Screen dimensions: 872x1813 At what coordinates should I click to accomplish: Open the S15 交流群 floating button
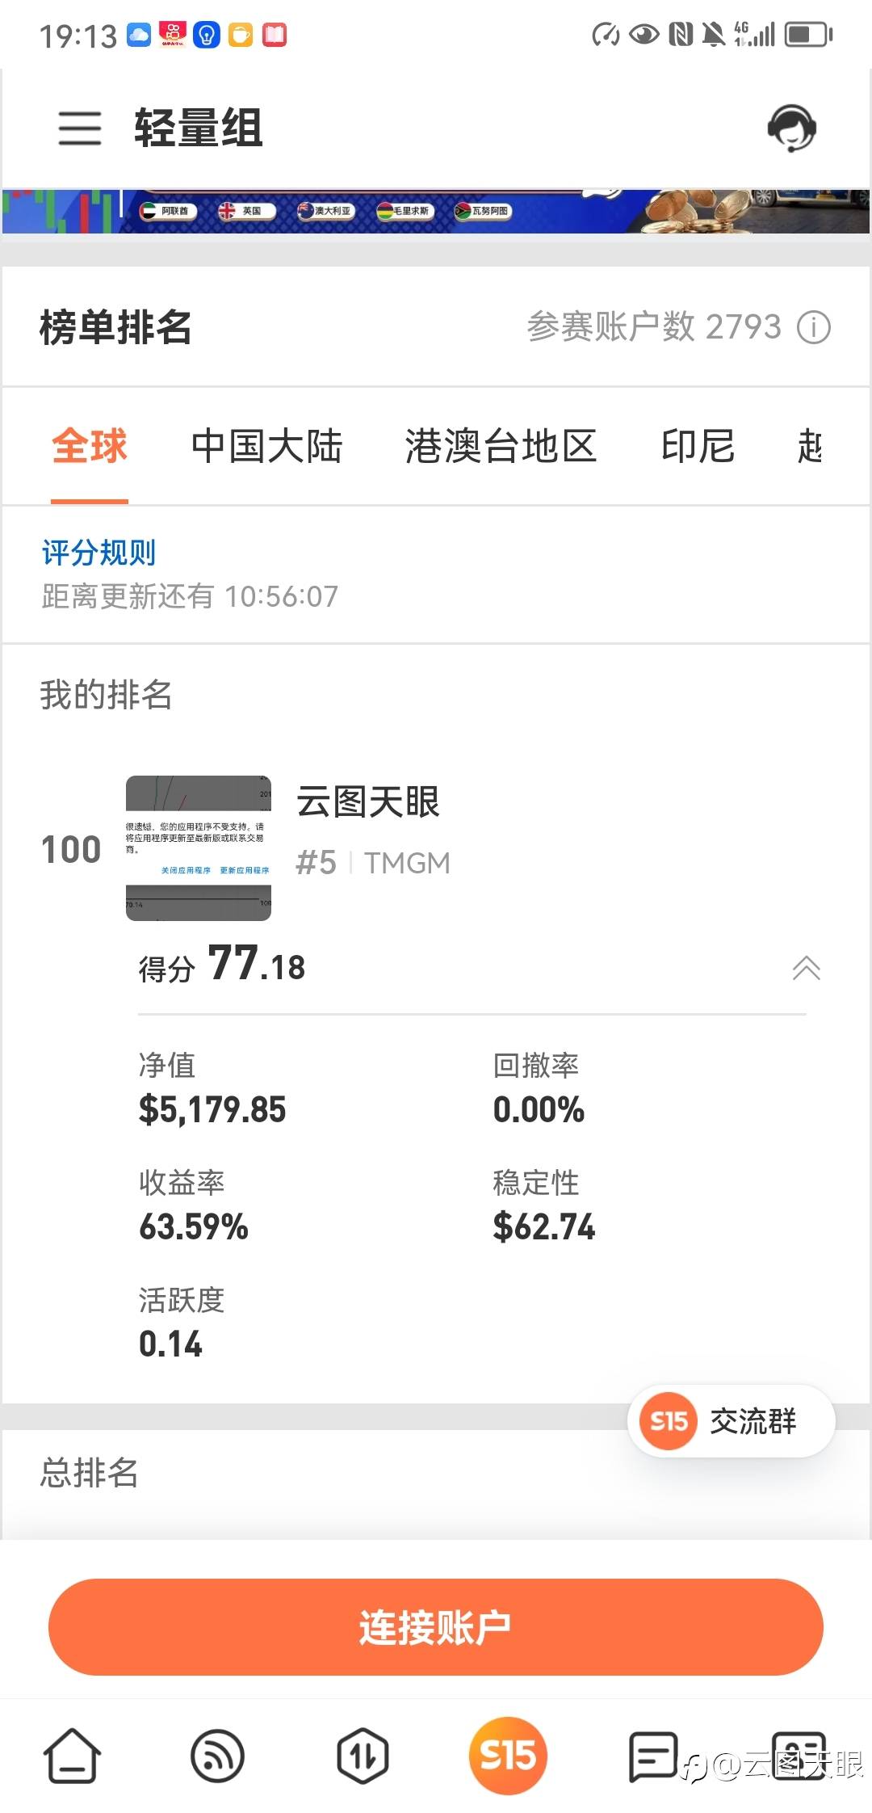pyautogui.click(x=731, y=1421)
